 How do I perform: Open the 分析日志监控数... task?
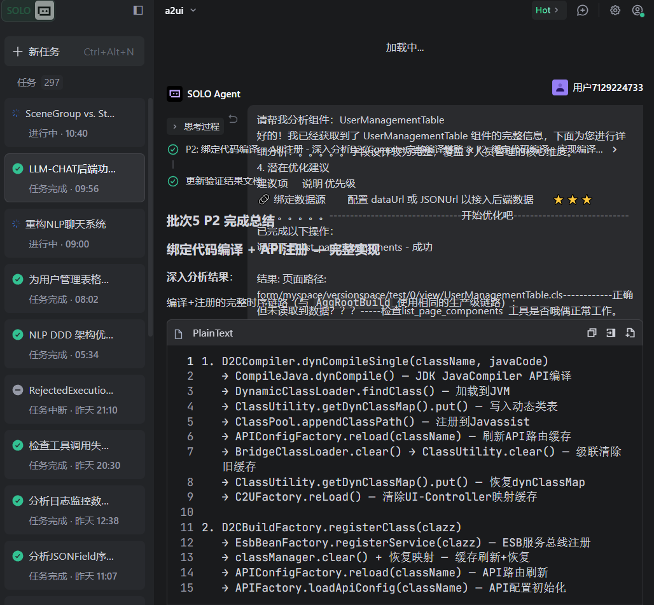click(74, 510)
